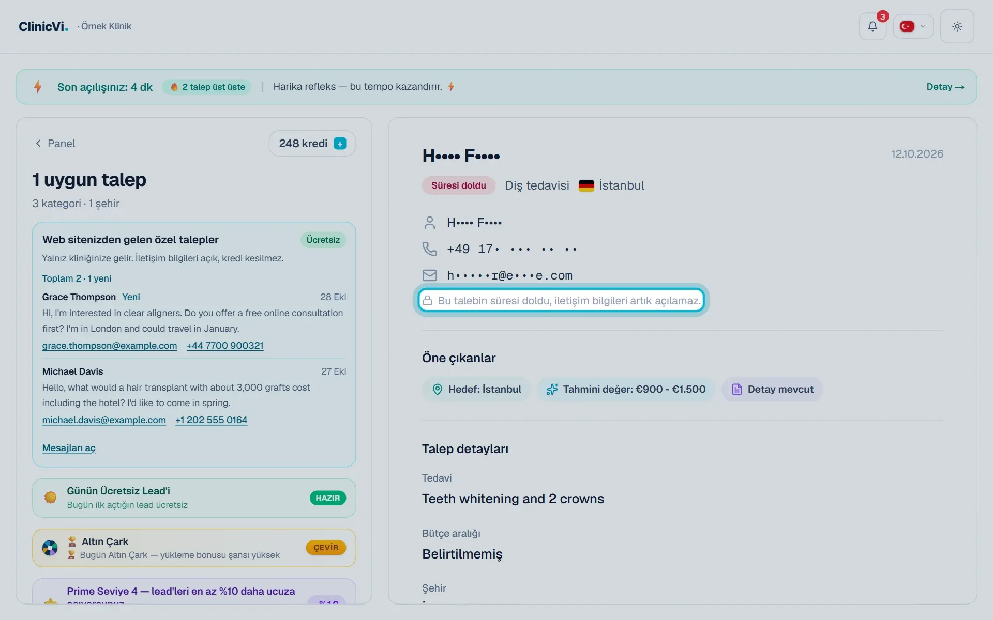
Task: Add credits with the plus icon
Action: pyautogui.click(x=340, y=144)
